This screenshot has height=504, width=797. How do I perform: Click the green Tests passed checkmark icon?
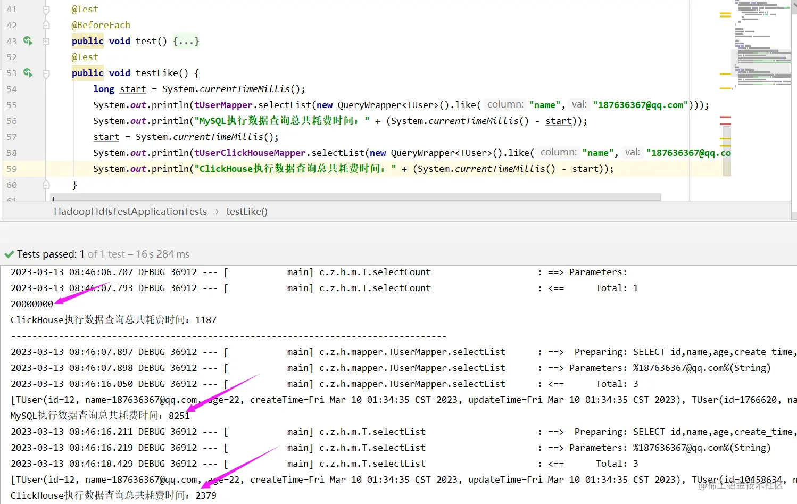[x=9, y=254]
